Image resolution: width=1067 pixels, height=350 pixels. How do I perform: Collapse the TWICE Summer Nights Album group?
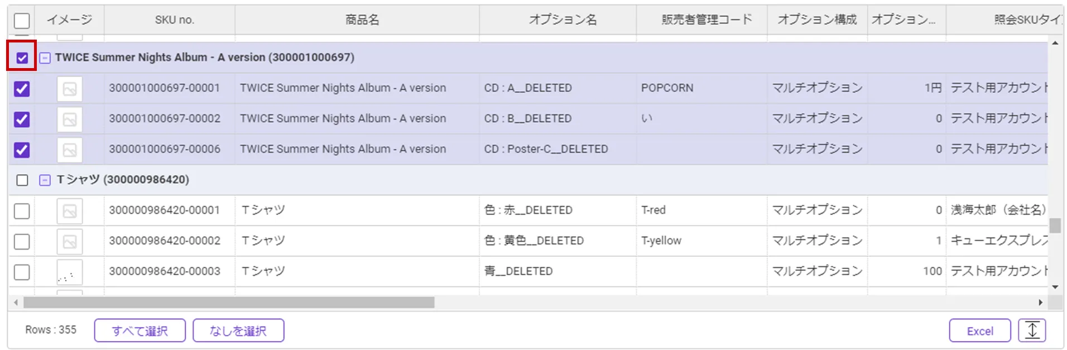click(45, 57)
